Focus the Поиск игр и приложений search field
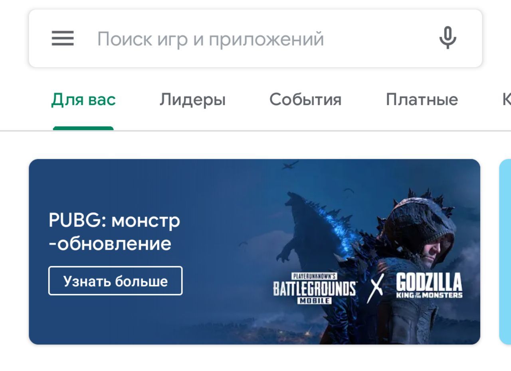511x371 pixels. tap(210, 39)
